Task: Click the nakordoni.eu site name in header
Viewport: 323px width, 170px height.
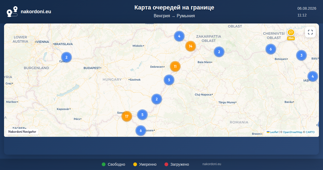Action: click(x=36, y=12)
